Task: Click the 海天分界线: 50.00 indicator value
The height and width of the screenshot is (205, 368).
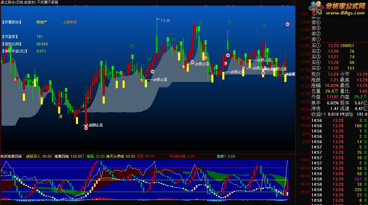Action: (x=120, y=156)
